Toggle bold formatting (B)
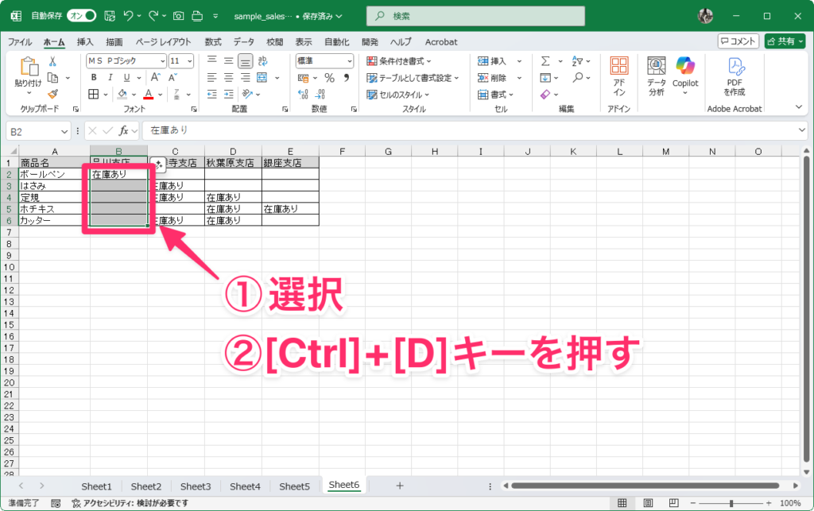 point(93,78)
